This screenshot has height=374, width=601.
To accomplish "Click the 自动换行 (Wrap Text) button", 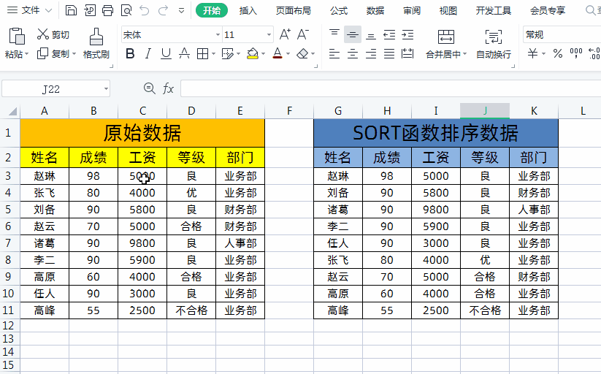I will (494, 43).
